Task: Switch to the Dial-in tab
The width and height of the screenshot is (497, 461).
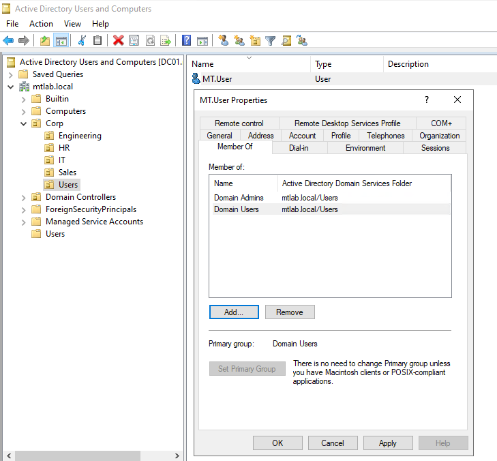Action: tap(299, 148)
